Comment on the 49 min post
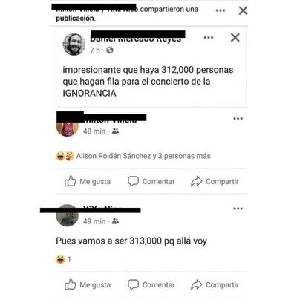The width and height of the screenshot is (297, 297). 151,285
